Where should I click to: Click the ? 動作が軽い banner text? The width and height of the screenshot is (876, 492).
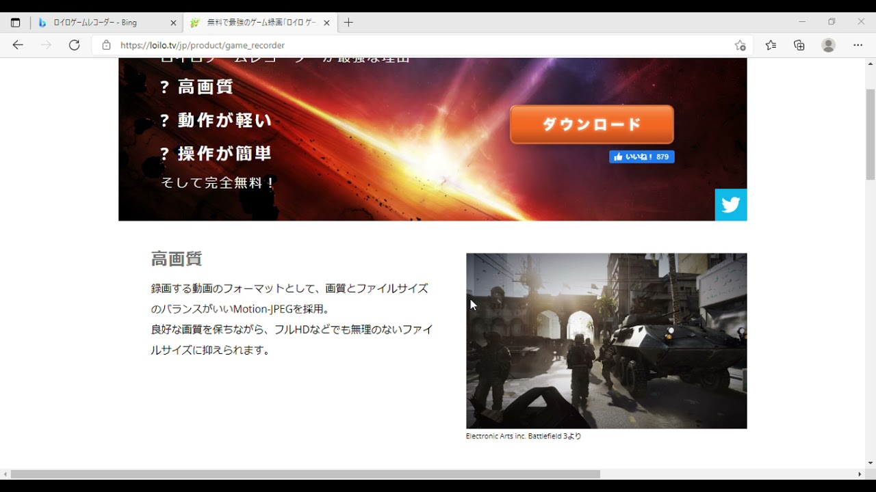[x=216, y=120]
